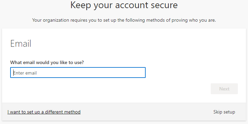Click the grayed-out Next button
Image resolution: width=248 pixels, height=124 pixels.
point(224,89)
